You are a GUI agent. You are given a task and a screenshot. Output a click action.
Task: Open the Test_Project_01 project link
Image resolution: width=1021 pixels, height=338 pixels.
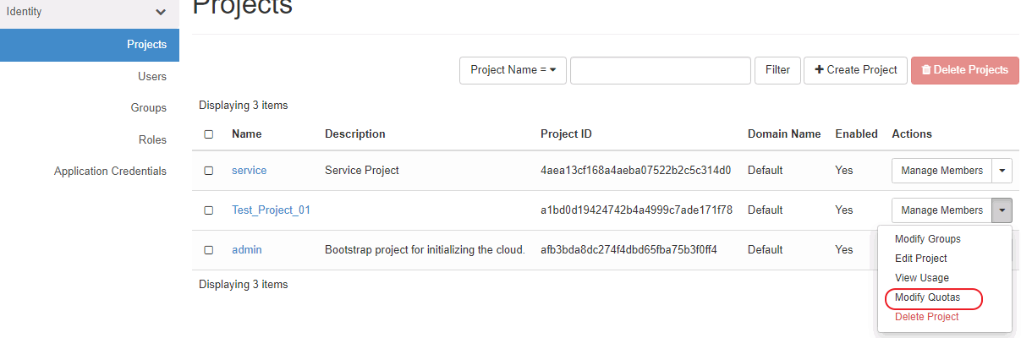coord(271,210)
